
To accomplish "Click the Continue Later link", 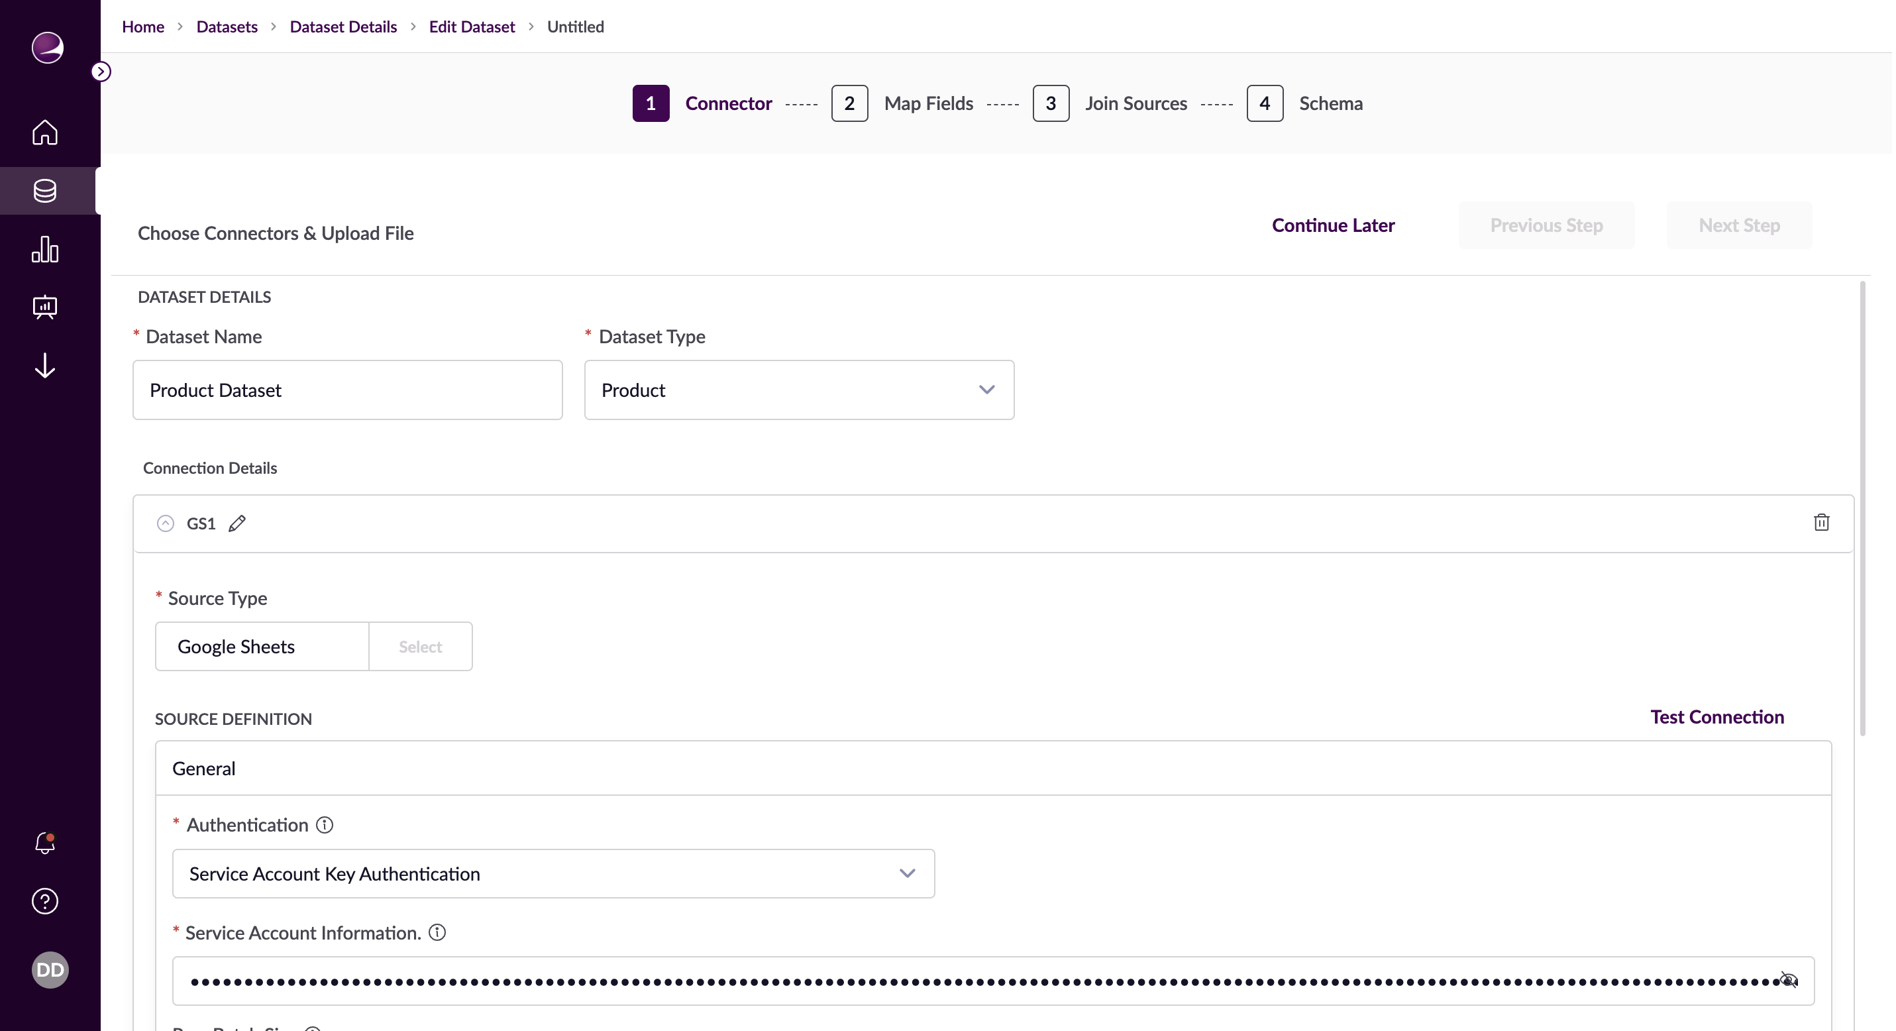I will coord(1333,225).
